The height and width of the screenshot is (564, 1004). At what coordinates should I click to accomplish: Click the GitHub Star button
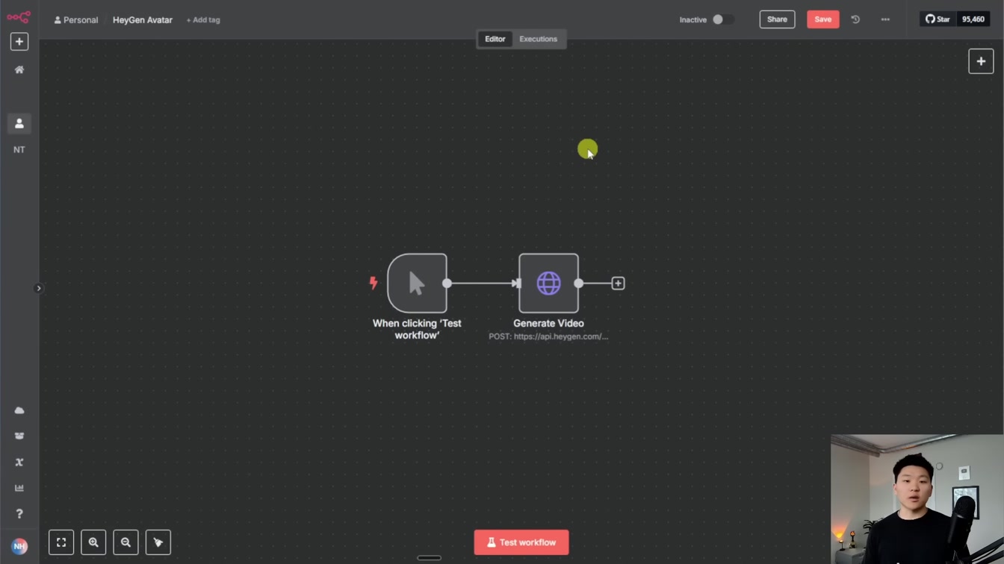coord(938,19)
